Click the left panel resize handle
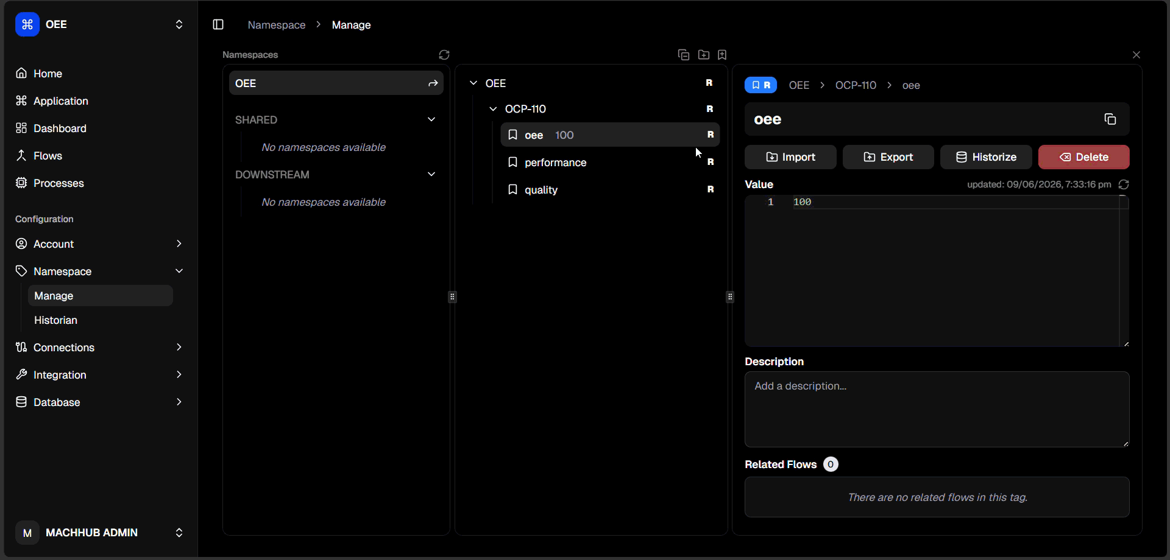1170x560 pixels. (x=452, y=297)
